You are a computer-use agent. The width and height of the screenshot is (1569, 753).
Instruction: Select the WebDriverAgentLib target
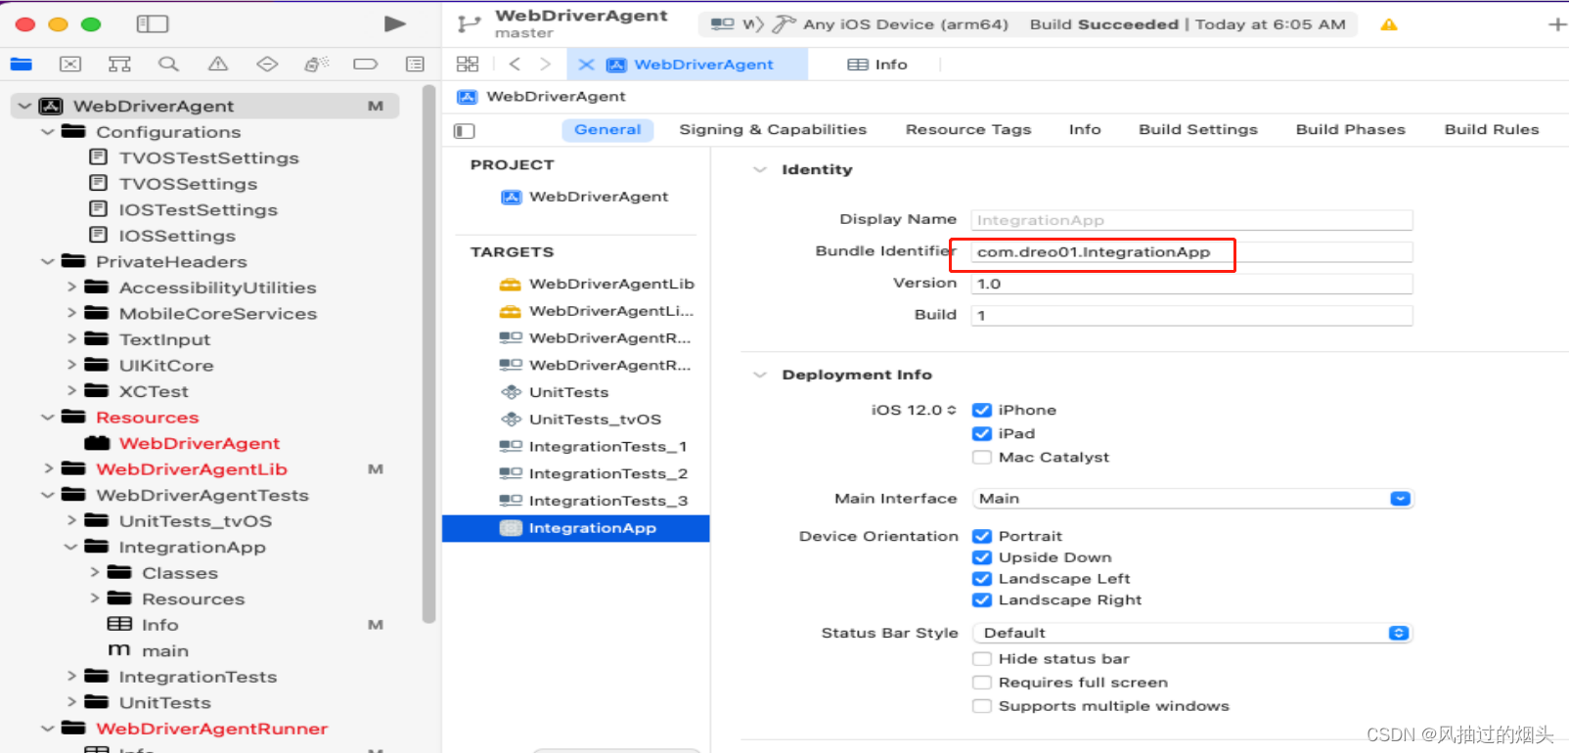(x=597, y=284)
